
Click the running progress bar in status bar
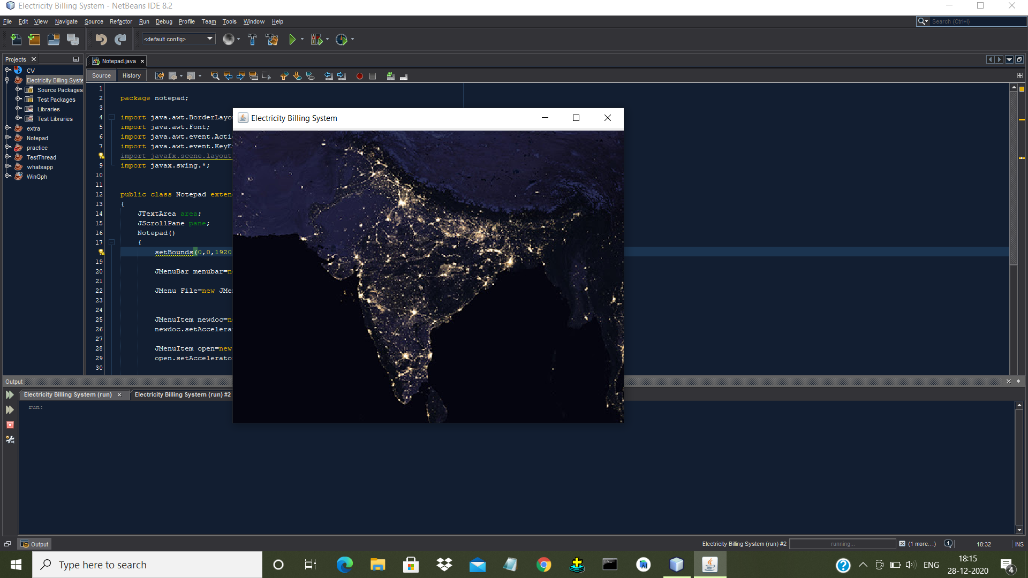pos(843,544)
